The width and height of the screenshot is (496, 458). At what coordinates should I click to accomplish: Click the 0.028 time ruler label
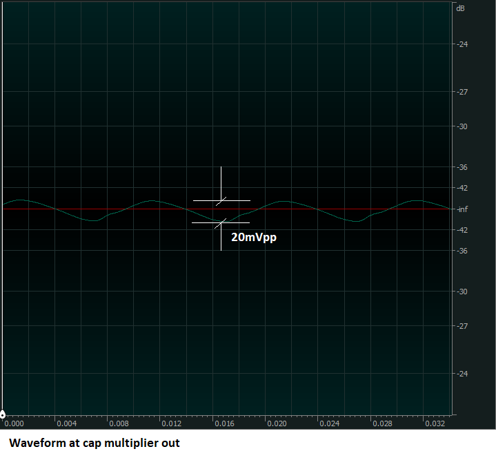pos(382,423)
